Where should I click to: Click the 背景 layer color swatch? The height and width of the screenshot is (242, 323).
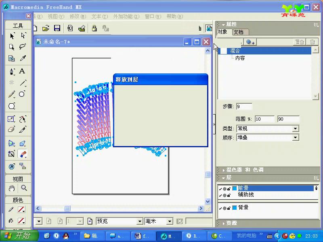tap(235, 208)
